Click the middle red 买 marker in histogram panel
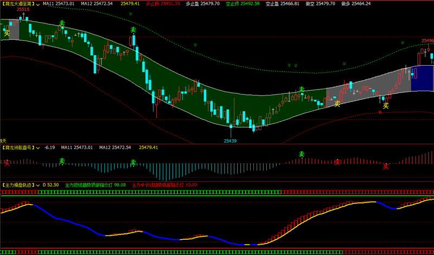The image size is (434, 255). click(337, 162)
